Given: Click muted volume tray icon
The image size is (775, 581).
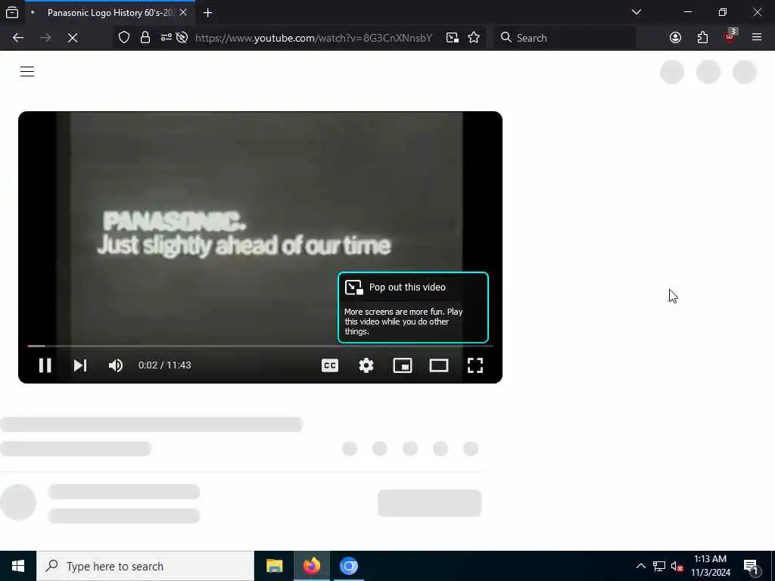Looking at the screenshot, I should [677, 566].
